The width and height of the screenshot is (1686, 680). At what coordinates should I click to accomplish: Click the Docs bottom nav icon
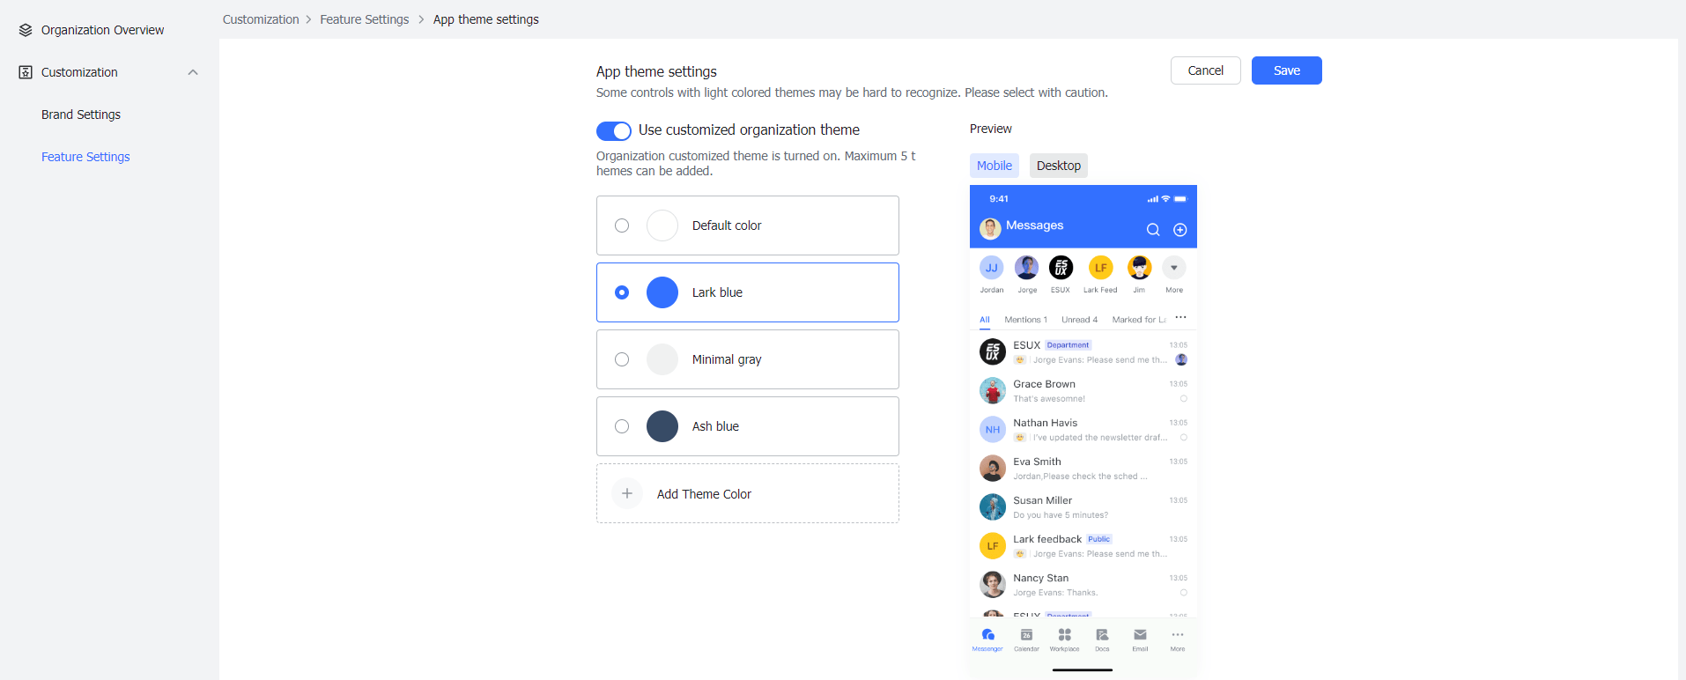coord(1102,635)
